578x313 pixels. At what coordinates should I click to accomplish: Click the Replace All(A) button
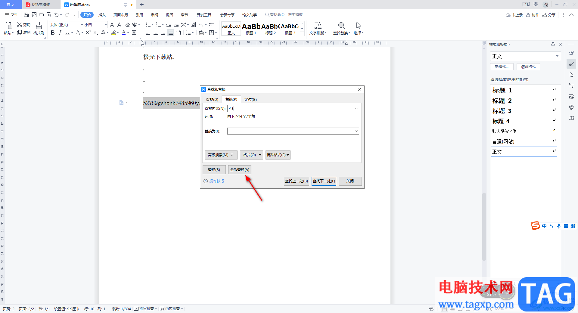[x=240, y=170]
